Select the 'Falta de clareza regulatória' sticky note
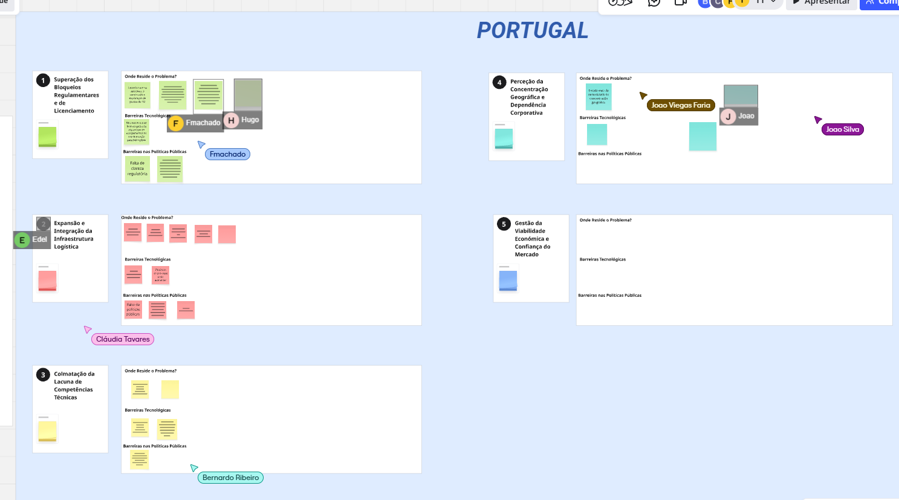This screenshot has width=899, height=500. pos(137,169)
